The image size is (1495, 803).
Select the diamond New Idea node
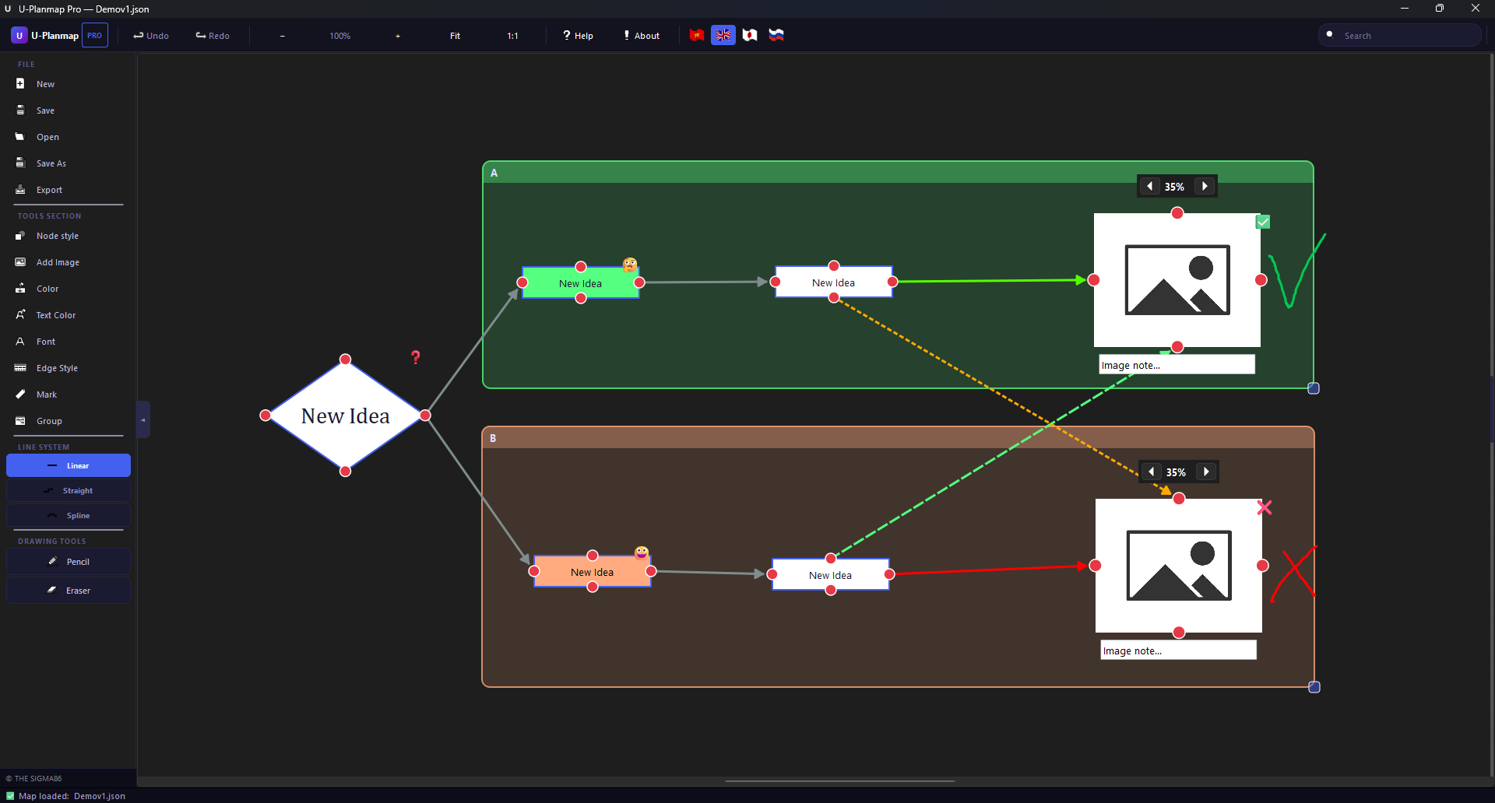point(346,416)
